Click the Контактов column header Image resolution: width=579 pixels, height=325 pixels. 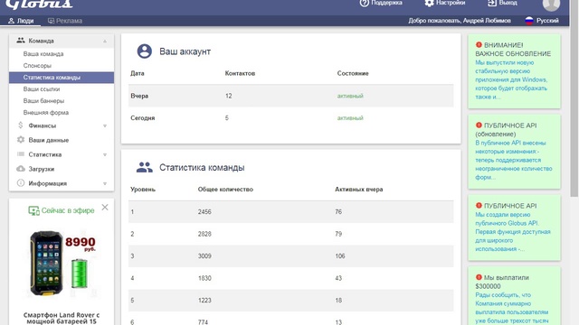(240, 73)
